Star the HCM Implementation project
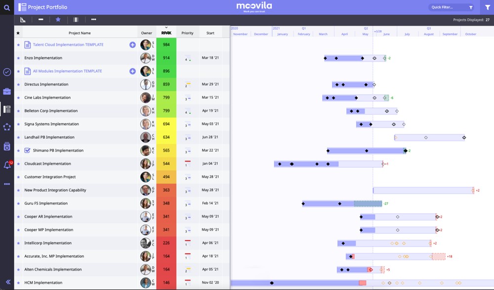 (18, 282)
